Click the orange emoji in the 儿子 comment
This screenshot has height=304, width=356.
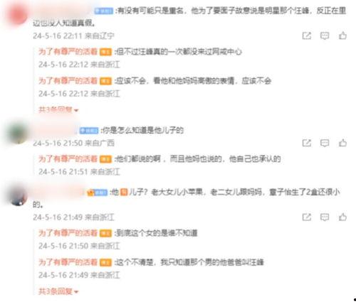coord(124,192)
